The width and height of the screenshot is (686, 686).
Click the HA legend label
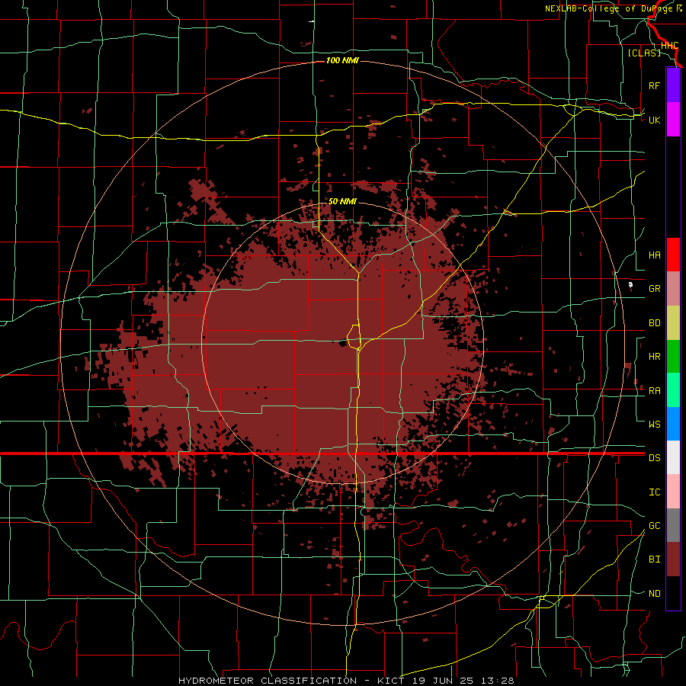pyautogui.click(x=654, y=255)
